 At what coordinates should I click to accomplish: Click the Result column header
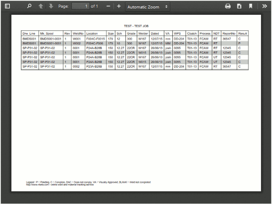tap(242, 34)
